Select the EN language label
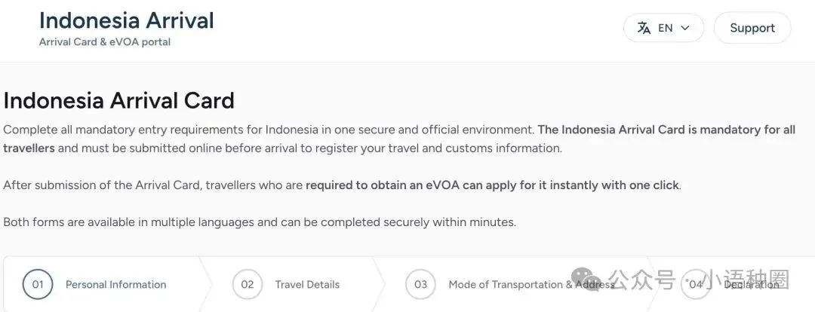The width and height of the screenshot is (815, 312). pos(666,28)
